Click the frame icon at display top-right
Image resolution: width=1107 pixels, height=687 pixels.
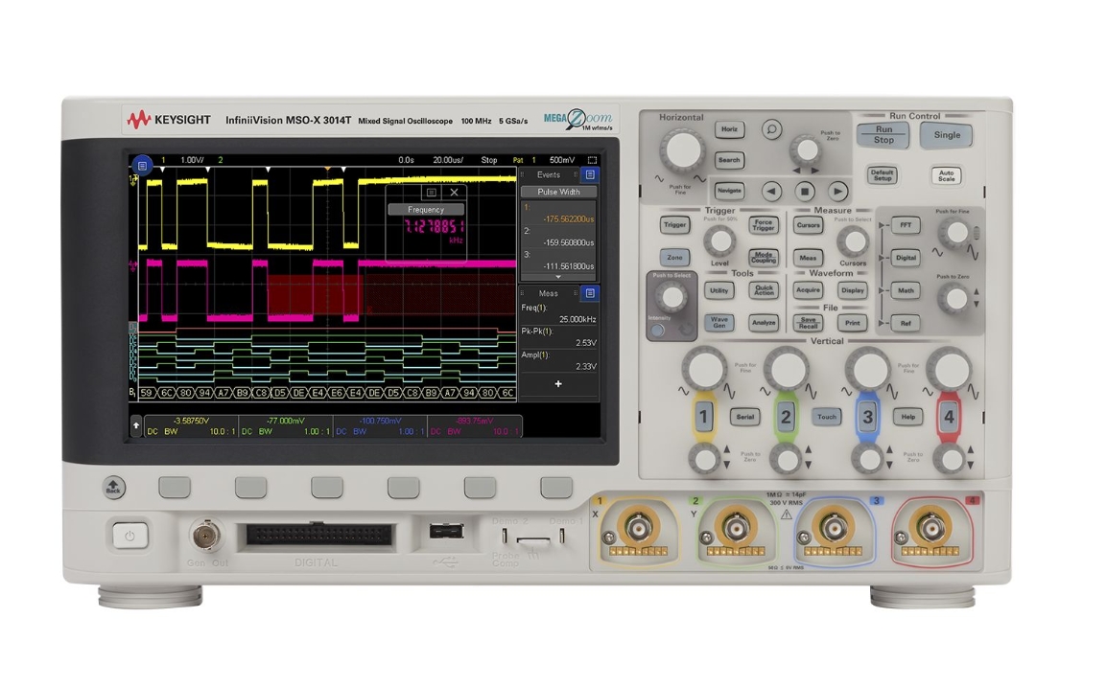click(x=593, y=160)
